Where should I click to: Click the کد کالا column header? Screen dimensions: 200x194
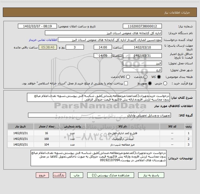[172, 127]
